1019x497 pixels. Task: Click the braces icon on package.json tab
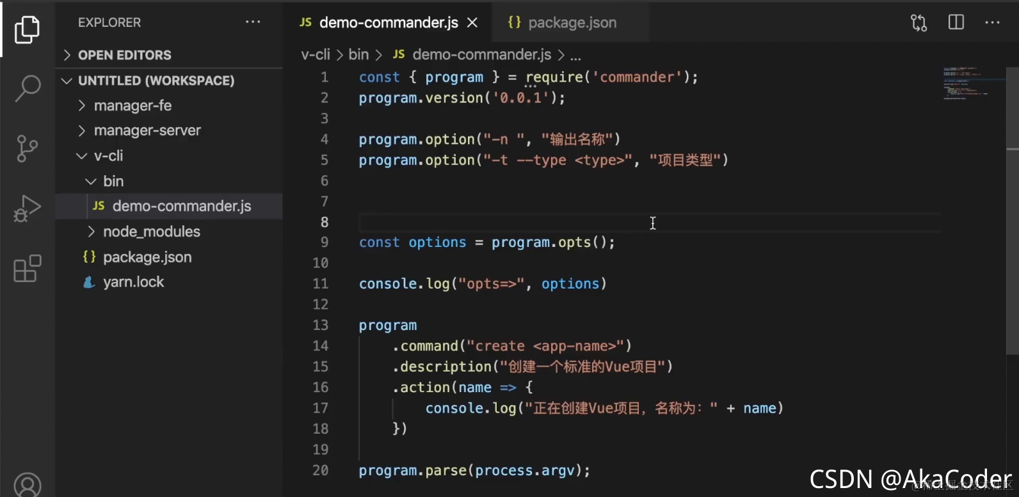click(x=514, y=22)
